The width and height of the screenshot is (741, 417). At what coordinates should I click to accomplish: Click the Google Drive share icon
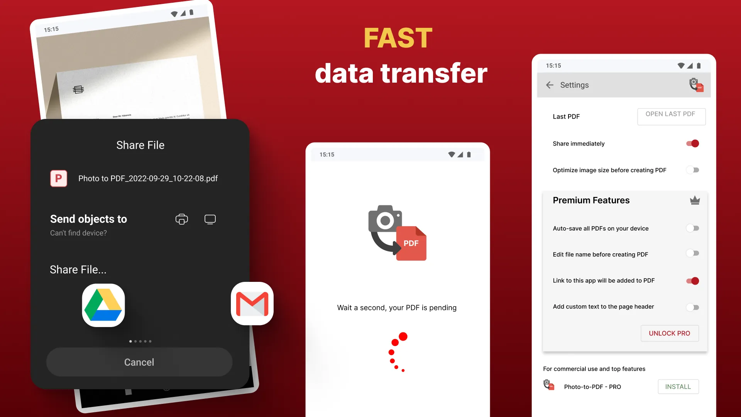(103, 304)
